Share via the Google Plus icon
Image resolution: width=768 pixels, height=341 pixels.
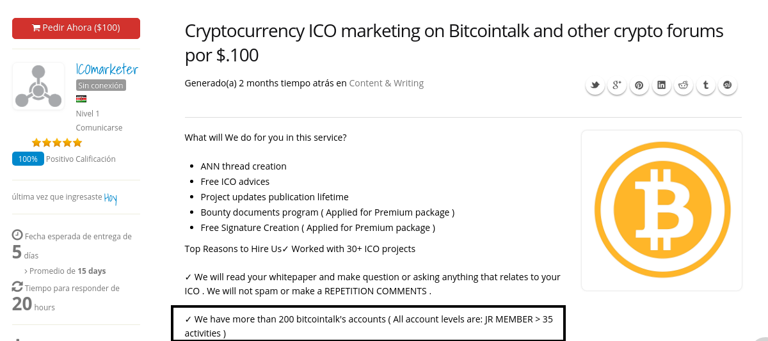[617, 85]
